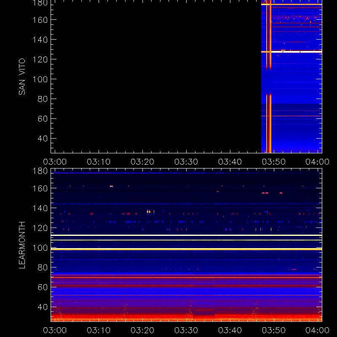This screenshot has height=337, width=337.
Task: Select the 100 tick label on Learmonth axis
Action: coord(40,248)
